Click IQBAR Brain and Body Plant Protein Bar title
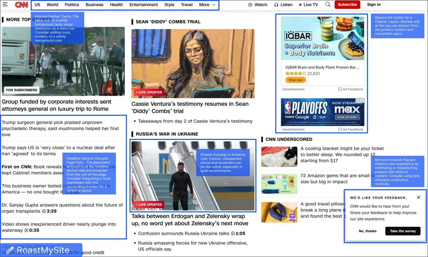 (322, 67)
